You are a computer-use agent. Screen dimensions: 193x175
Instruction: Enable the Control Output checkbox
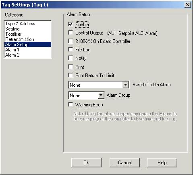[x=71, y=33]
